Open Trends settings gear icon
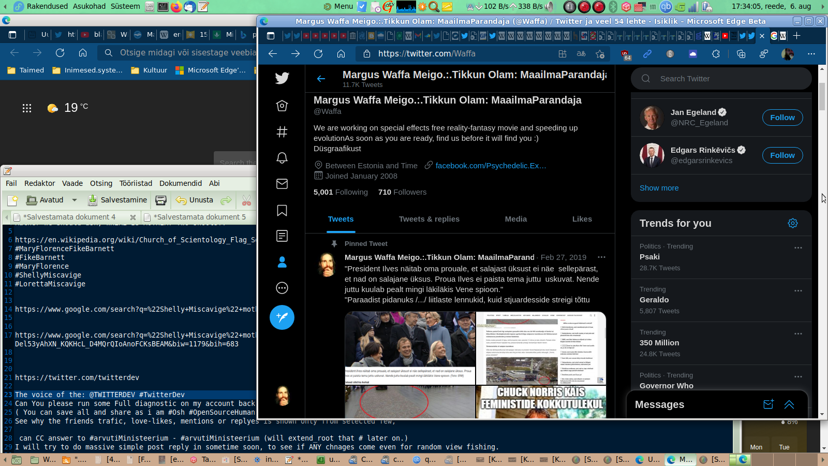The width and height of the screenshot is (828, 466). [793, 223]
